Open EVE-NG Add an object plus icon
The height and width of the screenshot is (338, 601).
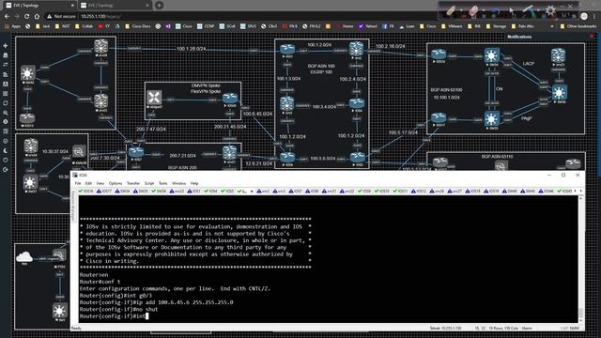6,46
